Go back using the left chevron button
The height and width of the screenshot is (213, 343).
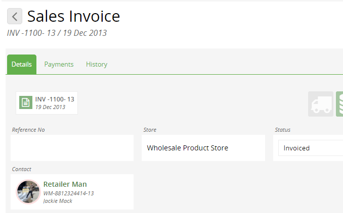tap(15, 16)
